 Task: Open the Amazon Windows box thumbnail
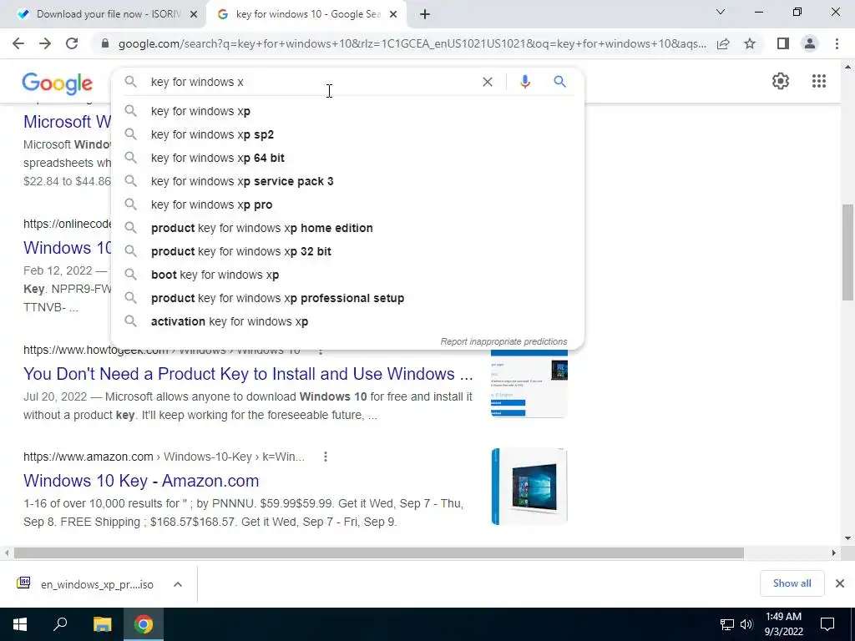[x=529, y=487]
